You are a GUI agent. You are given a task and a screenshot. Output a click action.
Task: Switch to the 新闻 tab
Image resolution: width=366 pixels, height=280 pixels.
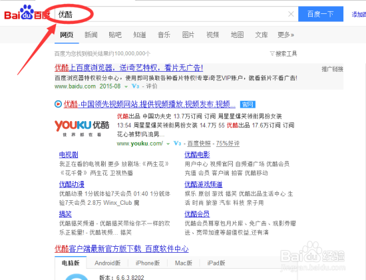pyautogui.click(x=91, y=35)
